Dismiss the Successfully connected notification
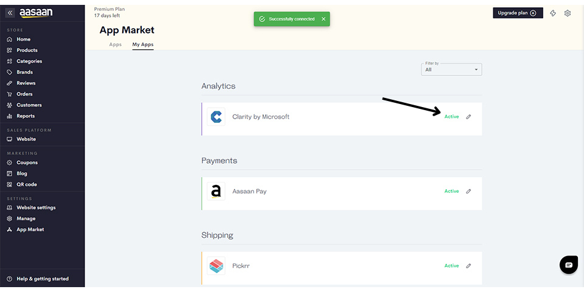 point(324,19)
